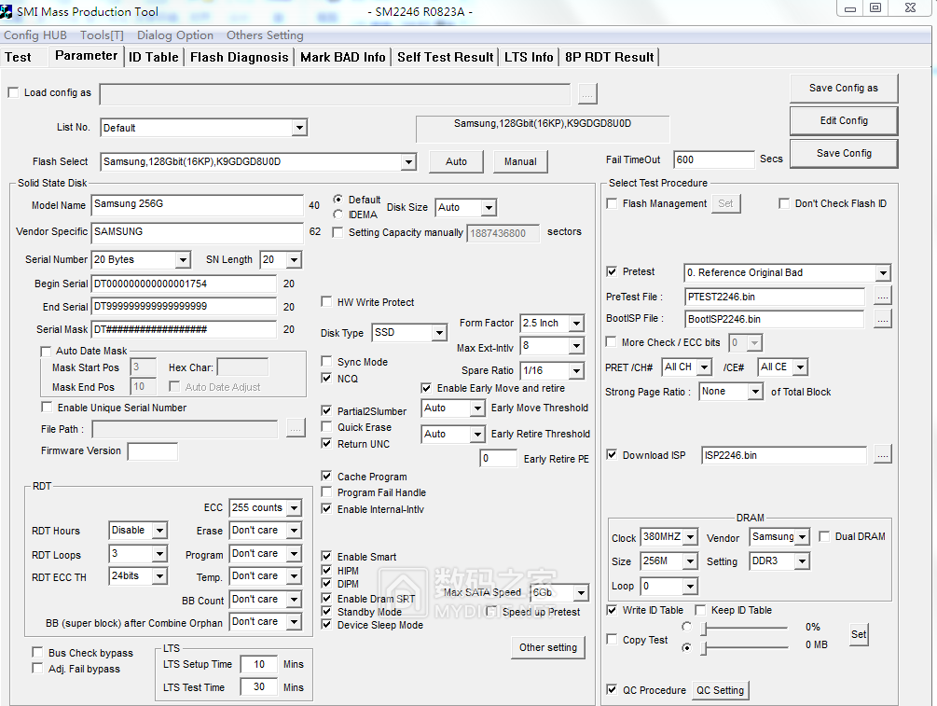Image resolution: width=937 pixels, height=706 pixels.
Task: Click the Model Name input field
Action: point(197,204)
